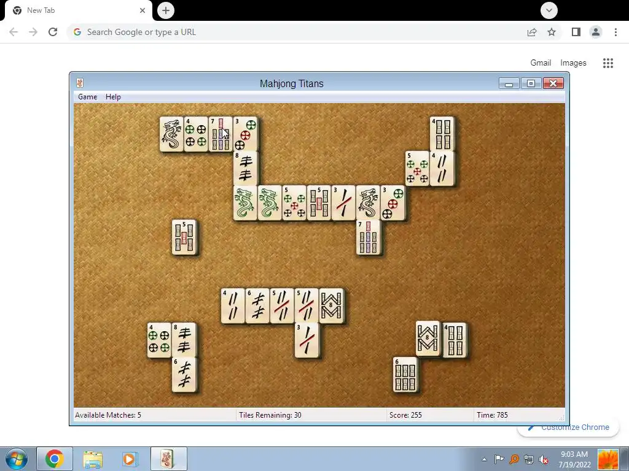The image size is (629, 471).
Task: Show hidden system tray icons
Action: (x=484, y=459)
